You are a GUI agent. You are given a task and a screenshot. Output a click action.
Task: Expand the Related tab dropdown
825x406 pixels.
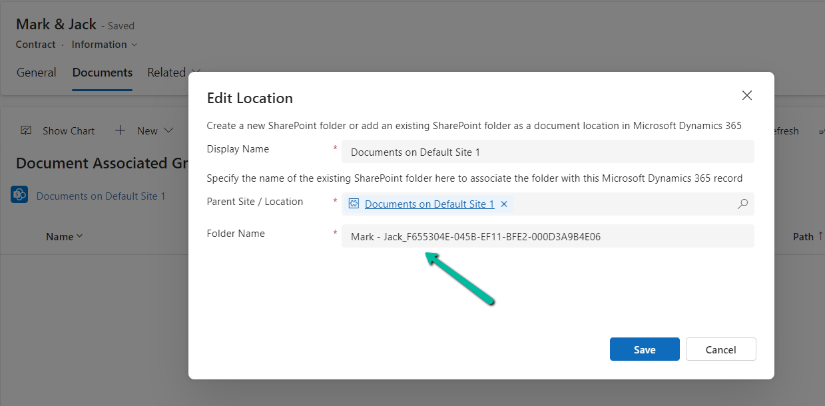click(x=194, y=73)
